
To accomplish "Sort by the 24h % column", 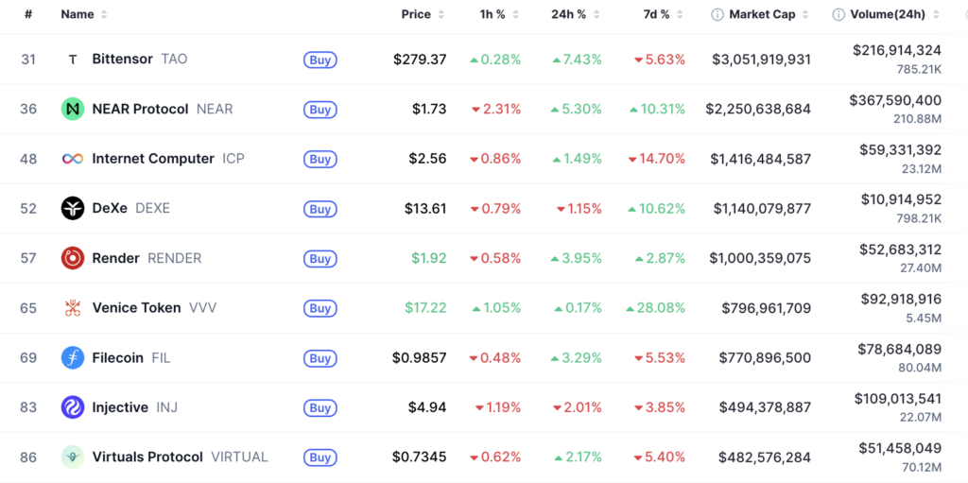I will point(576,15).
